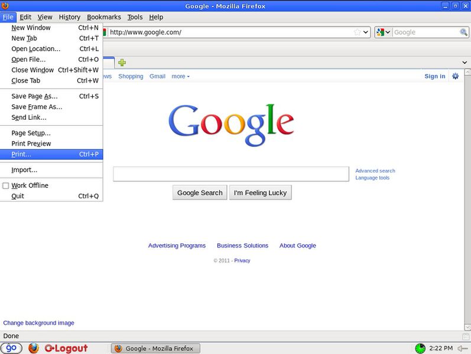
Task: Choose Open Location menu entry
Action: 51,48
